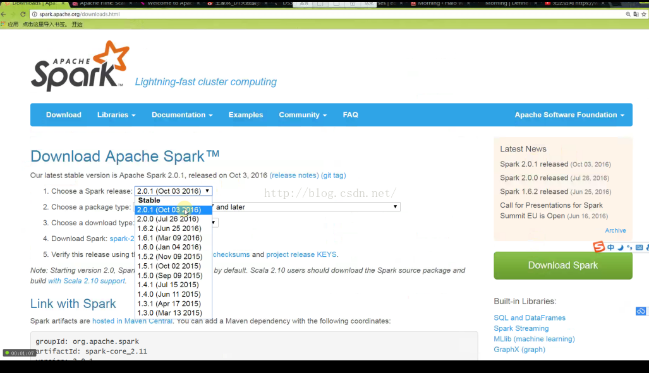
Task: Select release 1.4.1 (Jul 15 2015)
Action: coord(173,285)
